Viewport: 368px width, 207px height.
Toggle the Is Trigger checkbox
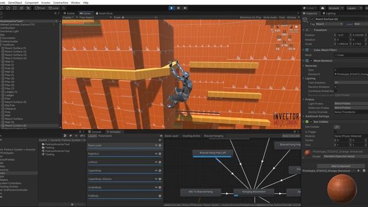pos(336,132)
